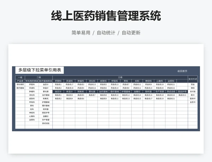The height and width of the screenshot is (162, 212).
Task: Click the 呼吸科 header in the 三级 row
Action: tap(114, 81)
